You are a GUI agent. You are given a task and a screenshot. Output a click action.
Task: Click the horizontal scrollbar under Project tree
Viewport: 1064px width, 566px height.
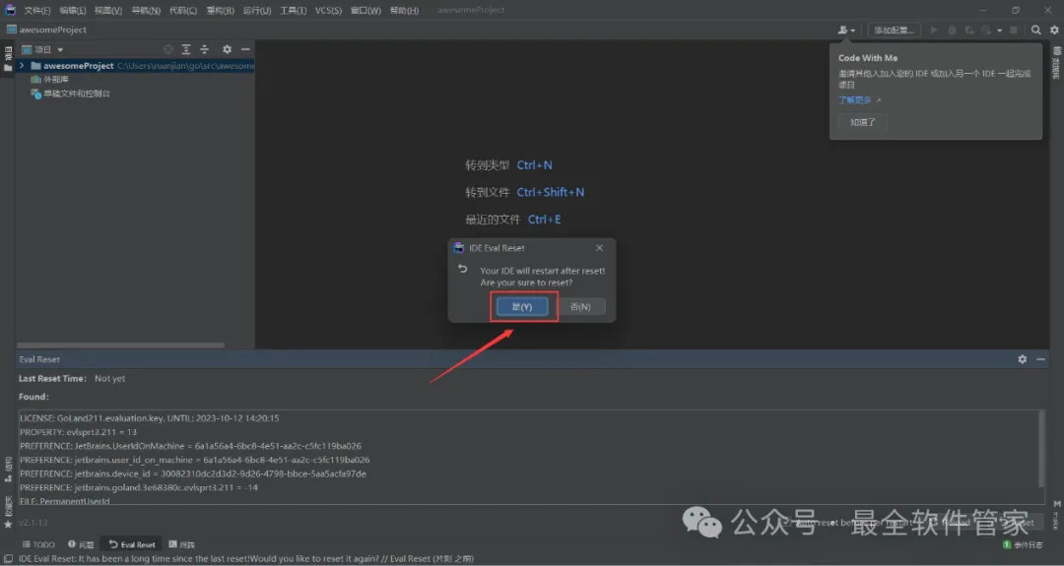[x=121, y=346]
